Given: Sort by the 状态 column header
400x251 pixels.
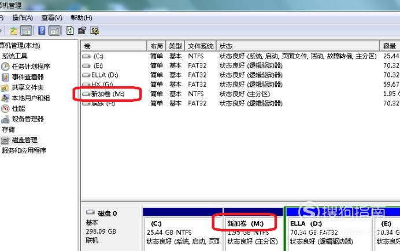Looking at the screenshot, I should tap(298, 46).
